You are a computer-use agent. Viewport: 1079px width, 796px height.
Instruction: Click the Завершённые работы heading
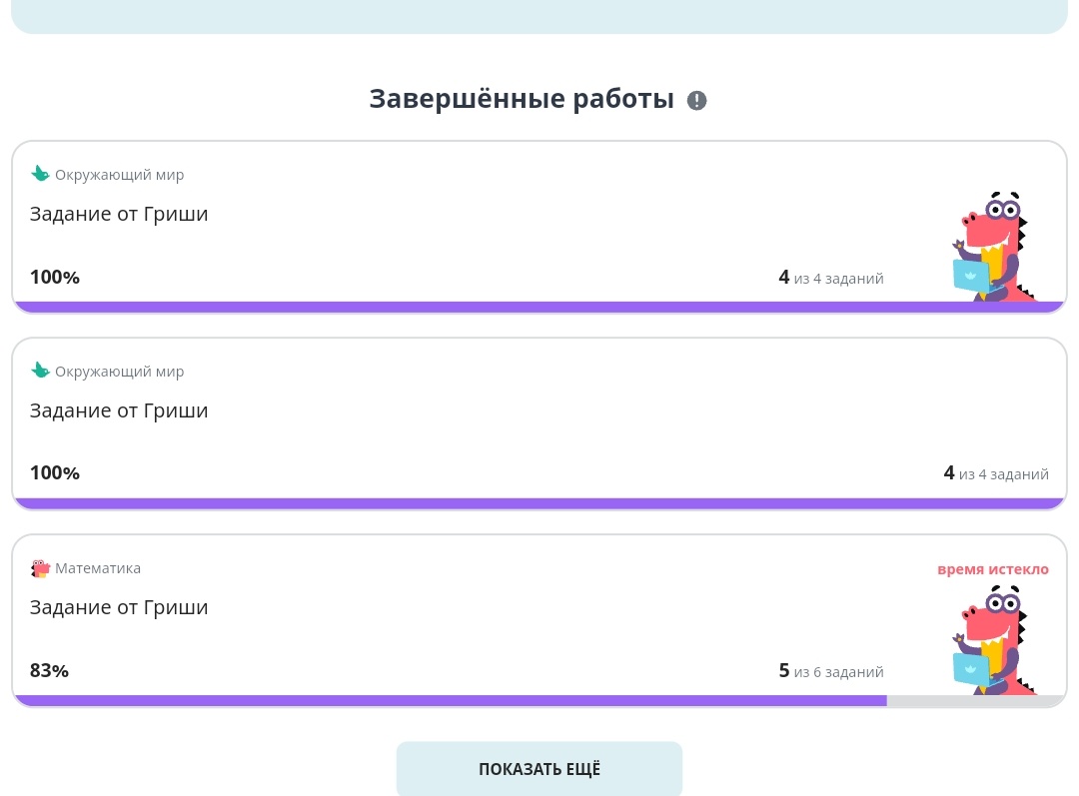pyautogui.click(x=522, y=99)
